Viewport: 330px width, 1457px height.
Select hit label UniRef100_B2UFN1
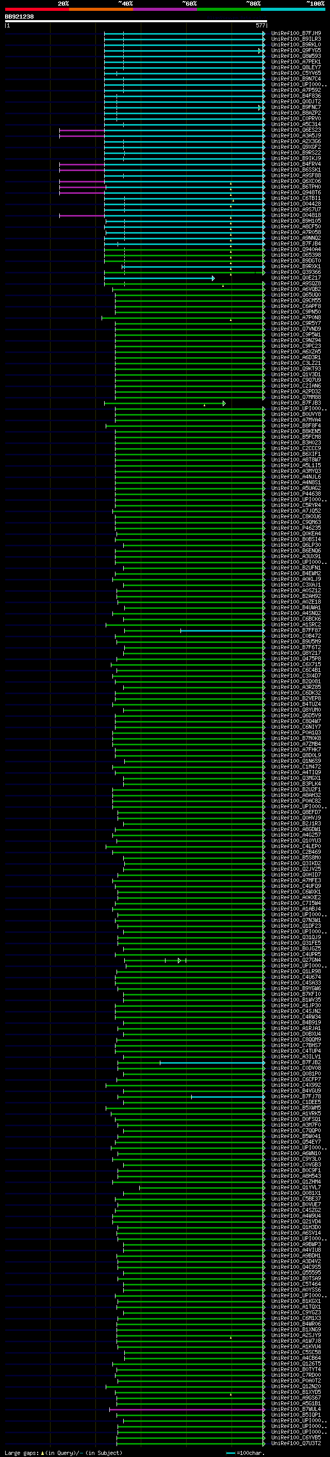point(296,568)
